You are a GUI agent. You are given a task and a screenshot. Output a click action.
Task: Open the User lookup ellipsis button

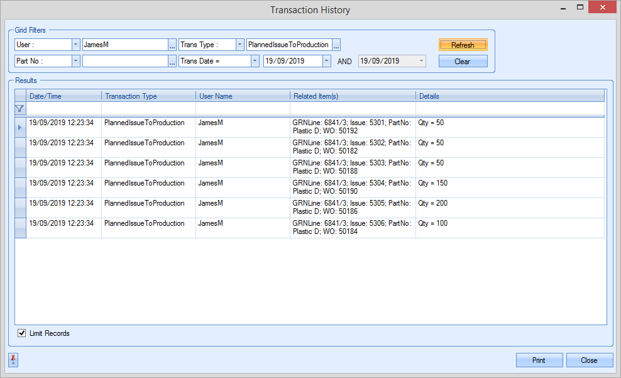click(x=172, y=45)
